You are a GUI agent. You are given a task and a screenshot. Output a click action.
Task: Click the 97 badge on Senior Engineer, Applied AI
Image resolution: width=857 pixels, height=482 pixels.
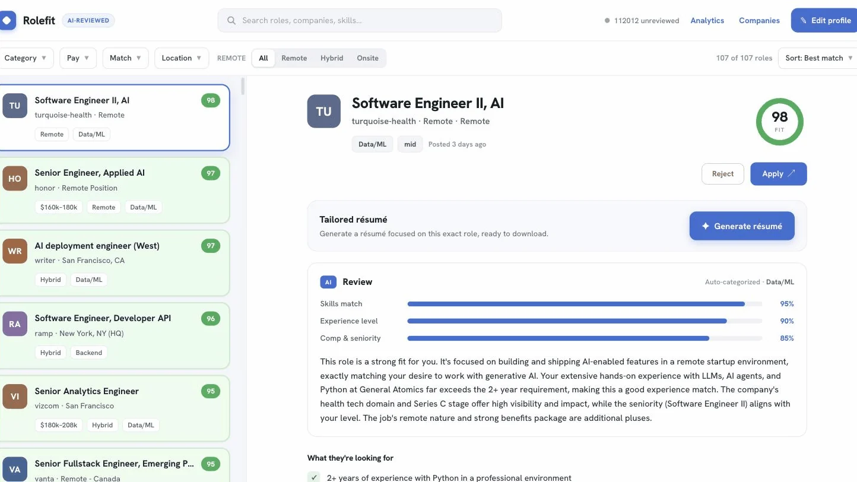pos(211,173)
